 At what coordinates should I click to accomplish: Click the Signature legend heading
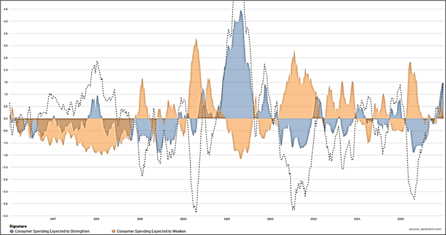click(18, 226)
